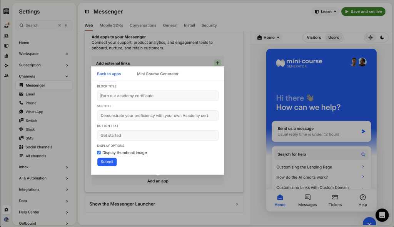Expand the Inbox settings section

[44, 167]
